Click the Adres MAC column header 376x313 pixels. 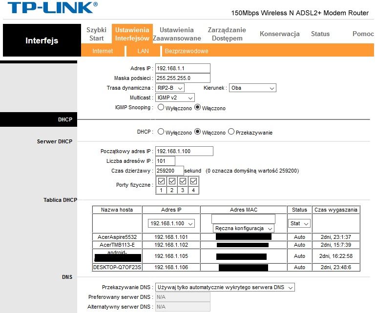click(x=243, y=210)
